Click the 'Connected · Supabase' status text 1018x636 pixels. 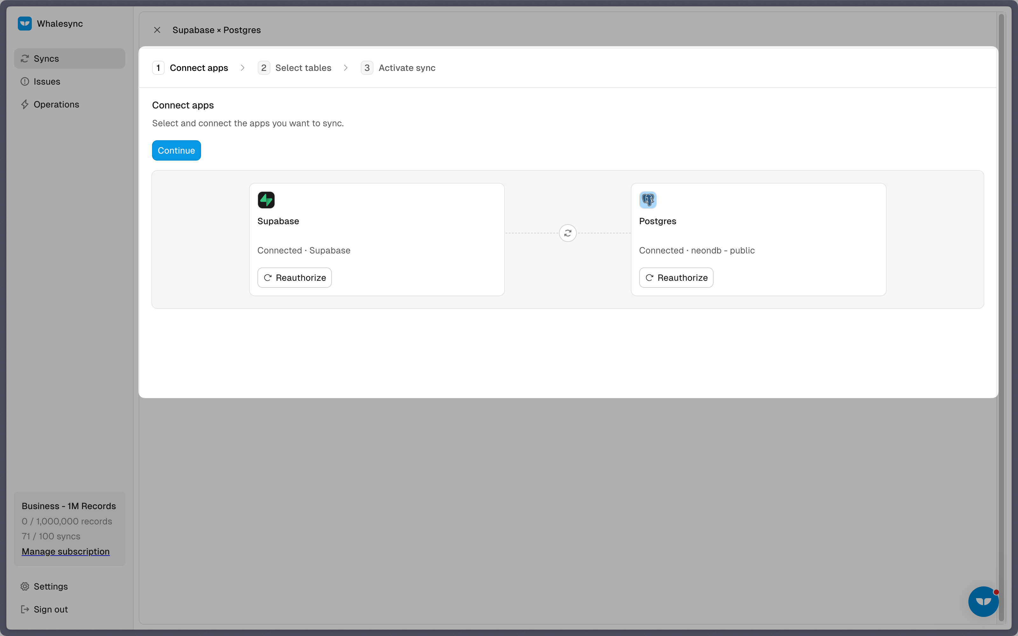tap(304, 250)
